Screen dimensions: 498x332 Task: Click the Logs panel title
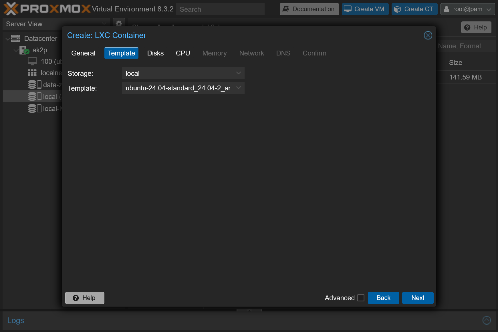(x=15, y=321)
